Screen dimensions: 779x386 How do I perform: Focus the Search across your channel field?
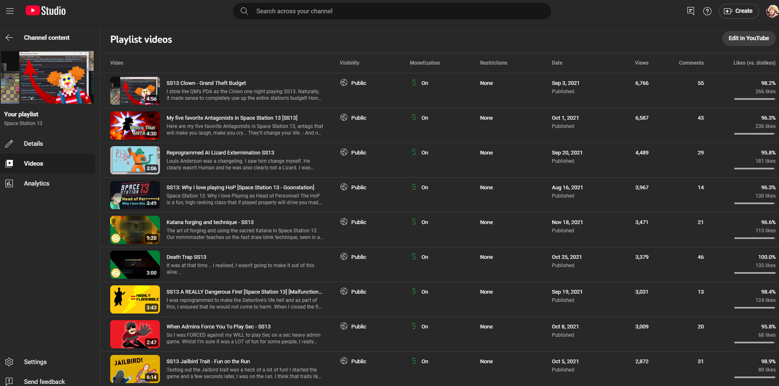392,11
